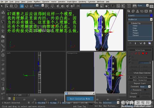Click the Named Selection Sets edit icon

(78, 6)
